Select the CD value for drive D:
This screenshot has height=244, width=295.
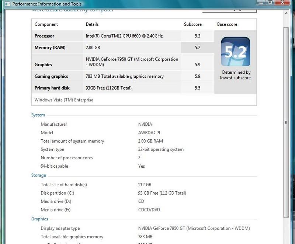[141, 201]
